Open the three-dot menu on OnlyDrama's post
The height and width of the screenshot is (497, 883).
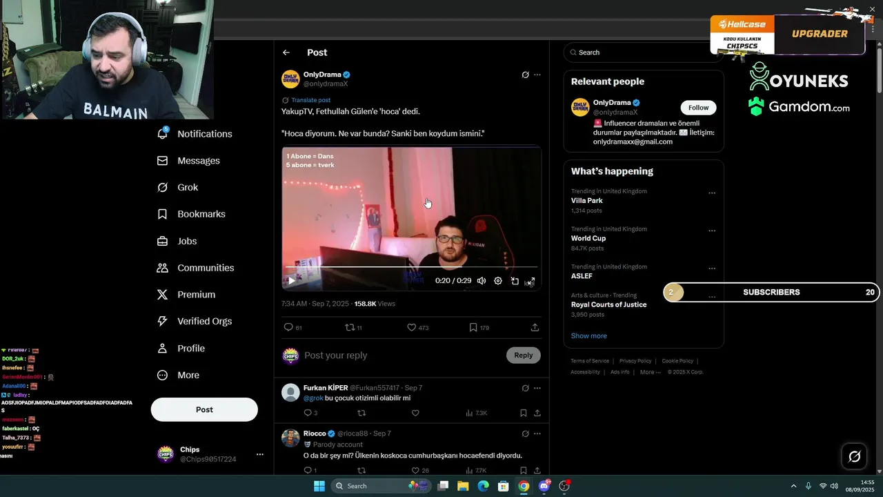point(537,75)
